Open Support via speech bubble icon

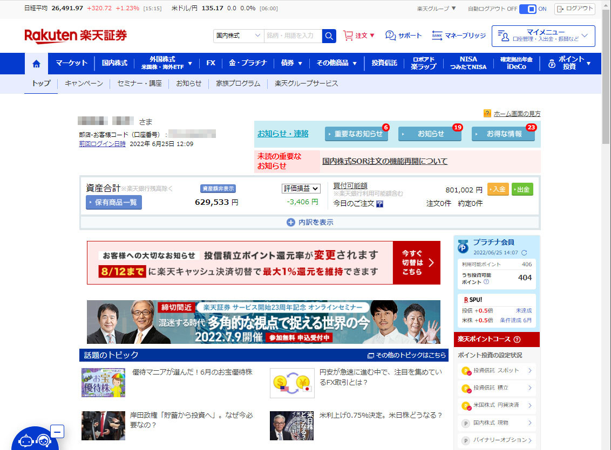point(390,36)
